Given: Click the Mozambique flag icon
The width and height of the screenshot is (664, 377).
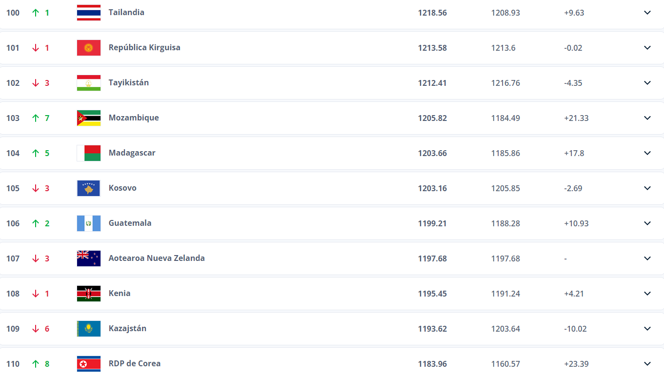Looking at the screenshot, I should [89, 118].
